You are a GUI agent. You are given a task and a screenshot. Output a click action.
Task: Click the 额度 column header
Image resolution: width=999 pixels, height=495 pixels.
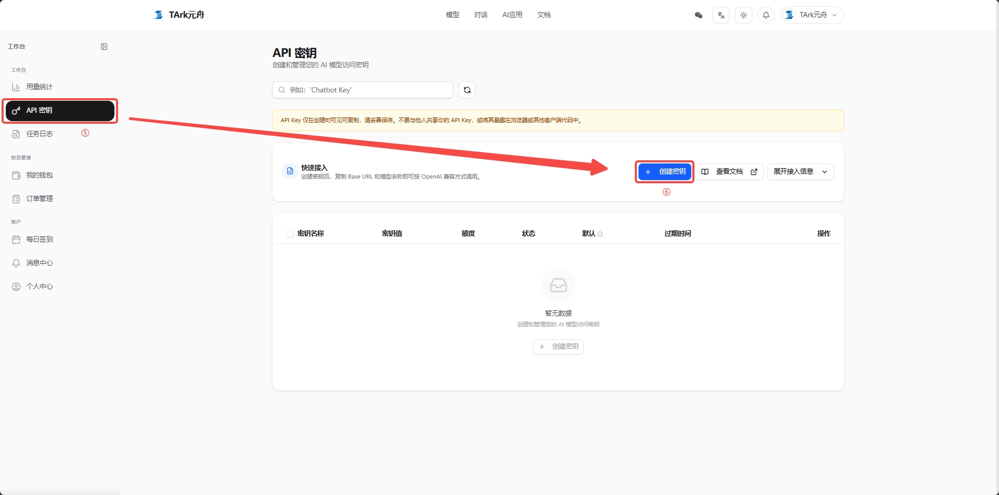pos(468,233)
